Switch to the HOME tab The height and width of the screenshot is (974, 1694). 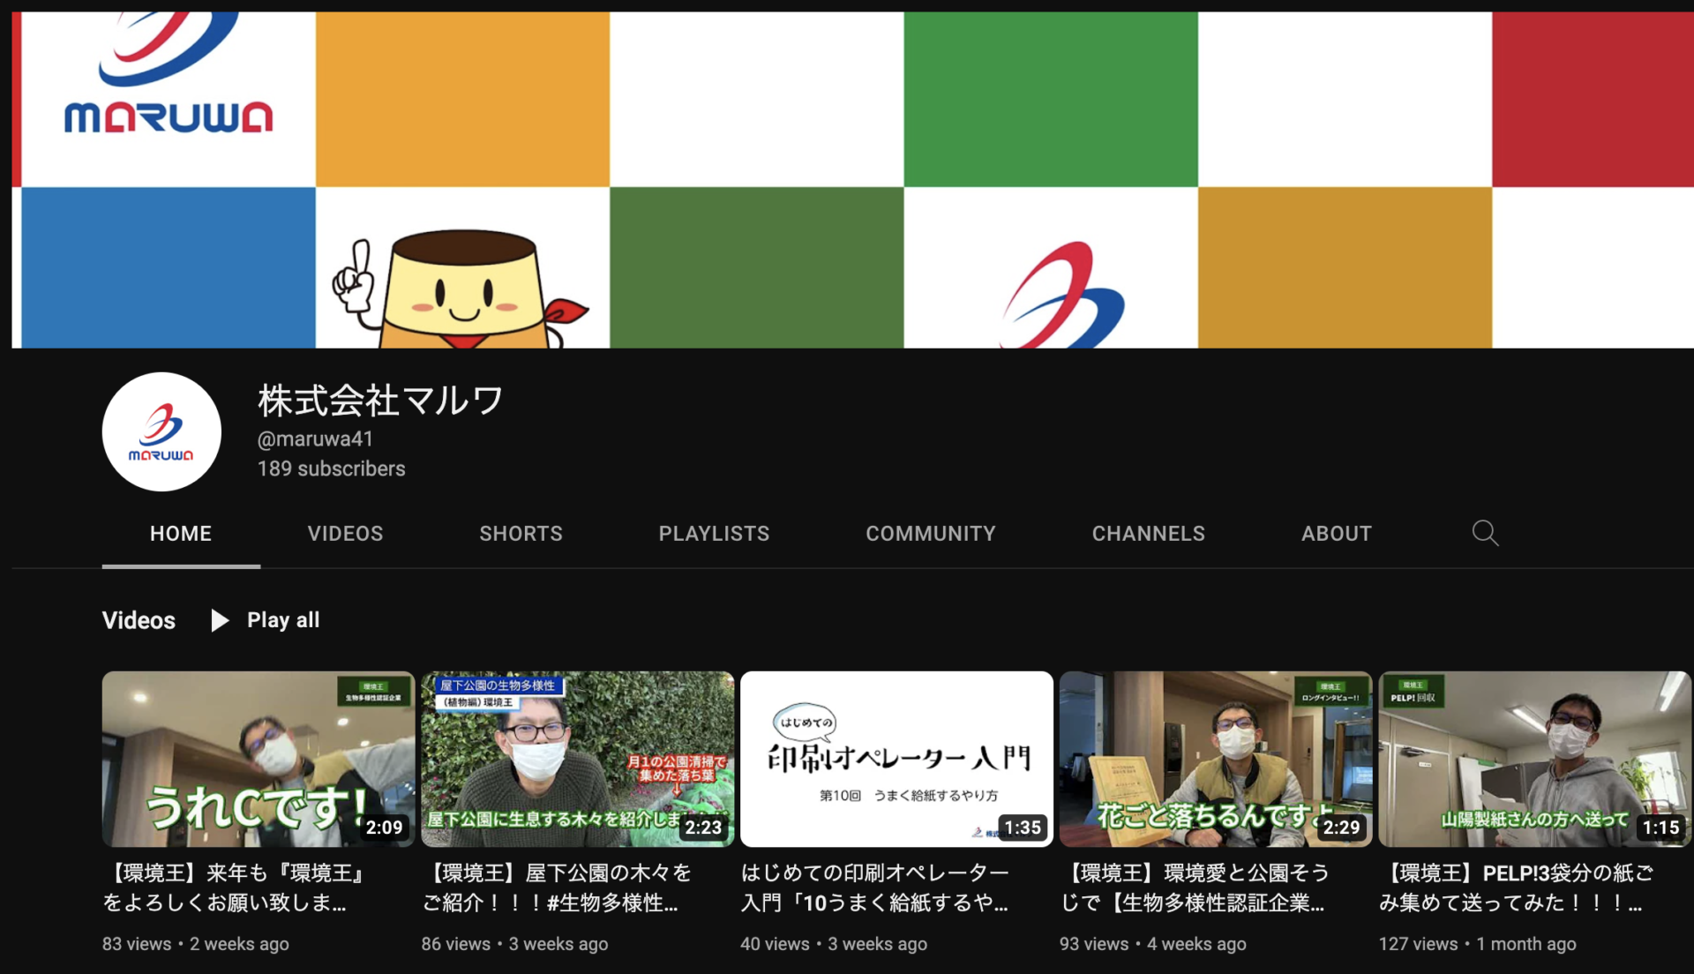coord(181,533)
